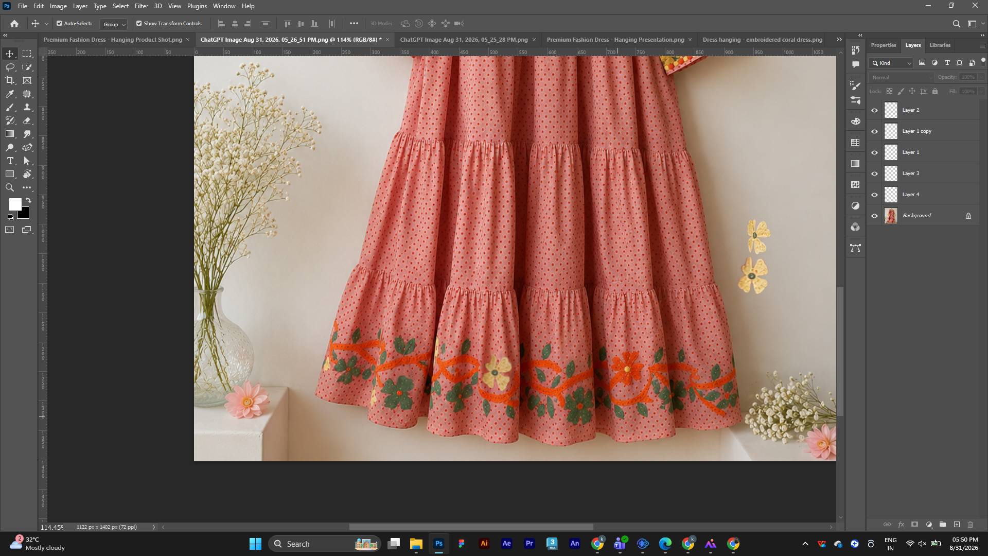Viewport: 988px width, 556px height.
Task: Select the Eyedropper tool
Action: pos(10,94)
